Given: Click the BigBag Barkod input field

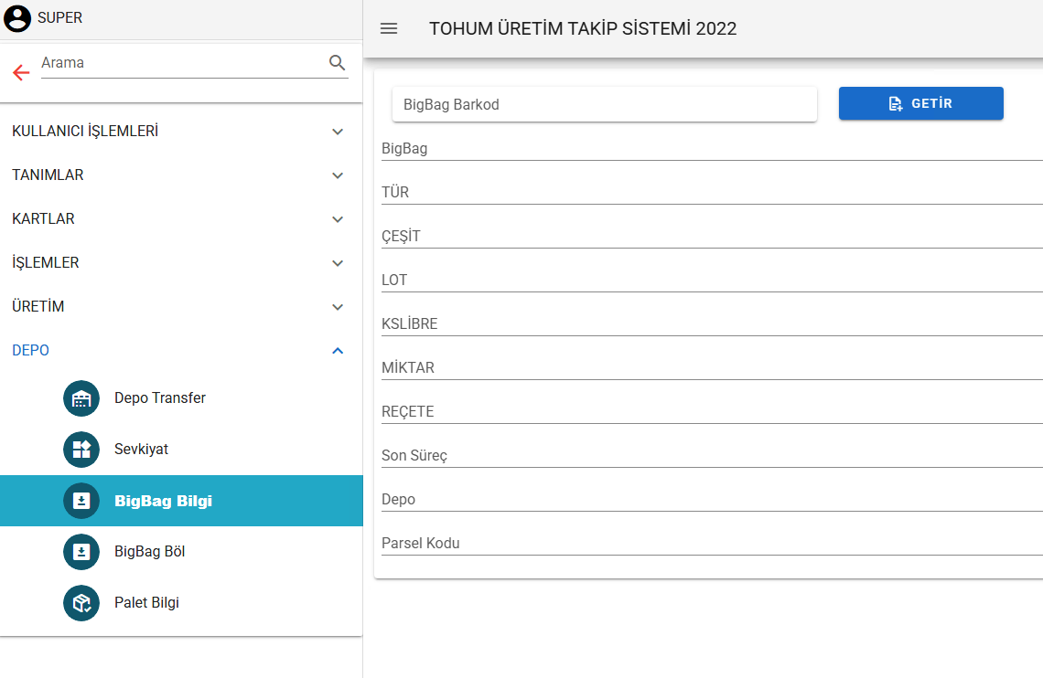Looking at the screenshot, I should (604, 104).
